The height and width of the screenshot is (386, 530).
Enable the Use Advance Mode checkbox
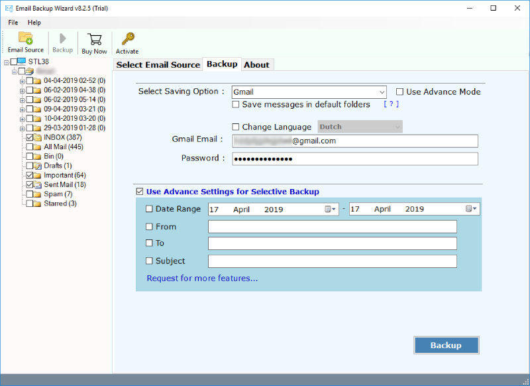pyautogui.click(x=399, y=92)
